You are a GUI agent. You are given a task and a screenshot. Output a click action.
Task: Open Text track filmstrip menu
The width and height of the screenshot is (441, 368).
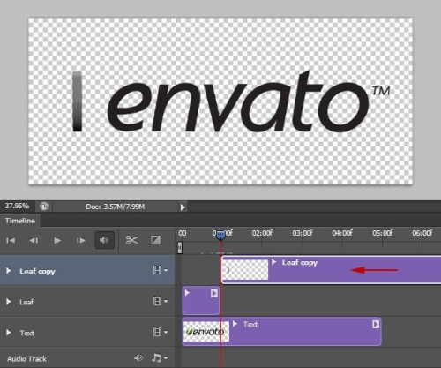161,332
